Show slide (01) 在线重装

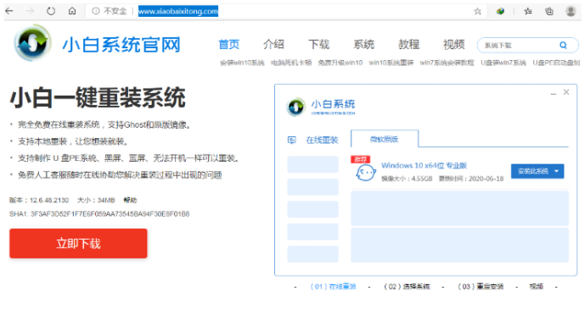334,287
